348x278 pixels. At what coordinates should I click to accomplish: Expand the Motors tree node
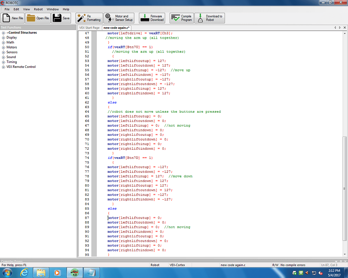pyautogui.click(x=3, y=48)
